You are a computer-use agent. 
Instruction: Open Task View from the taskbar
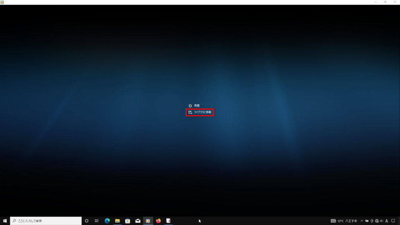click(96, 221)
